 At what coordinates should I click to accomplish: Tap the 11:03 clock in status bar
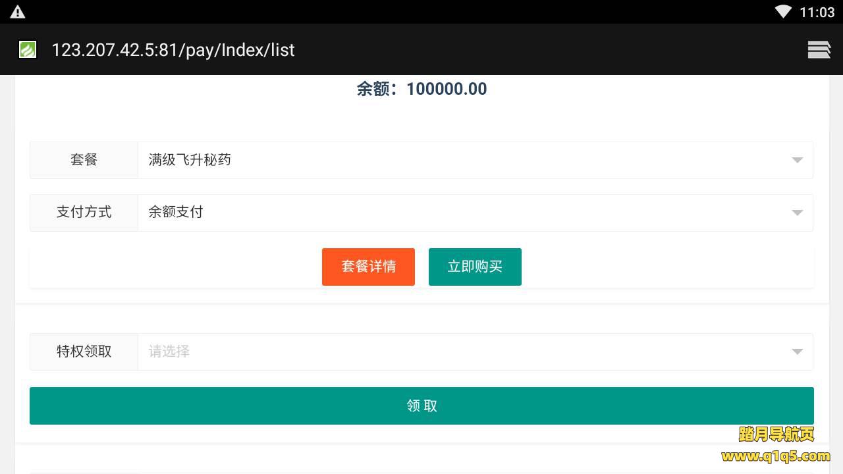(817, 12)
